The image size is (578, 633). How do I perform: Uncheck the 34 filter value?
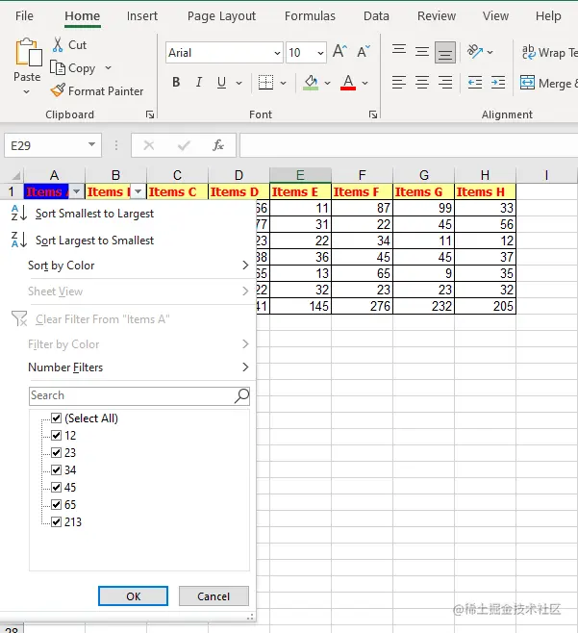point(56,469)
